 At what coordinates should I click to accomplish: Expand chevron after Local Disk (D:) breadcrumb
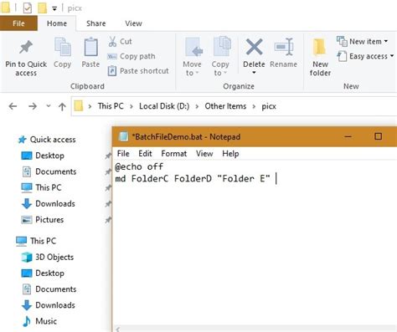(x=197, y=106)
